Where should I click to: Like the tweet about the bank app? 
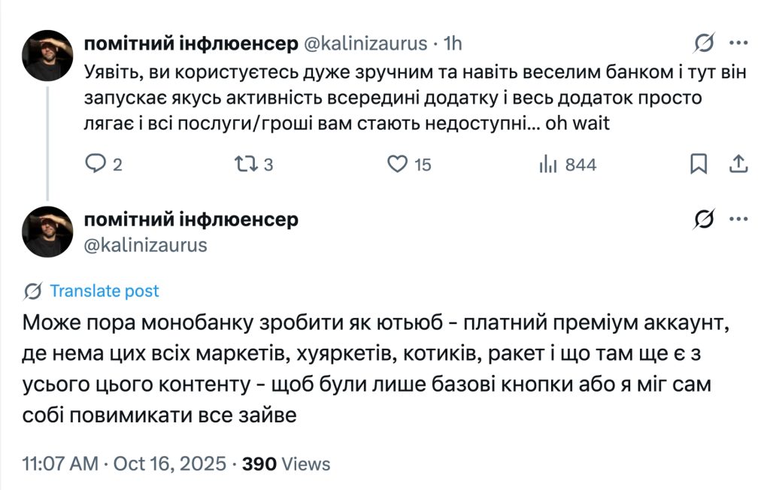click(x=397, y=165)
